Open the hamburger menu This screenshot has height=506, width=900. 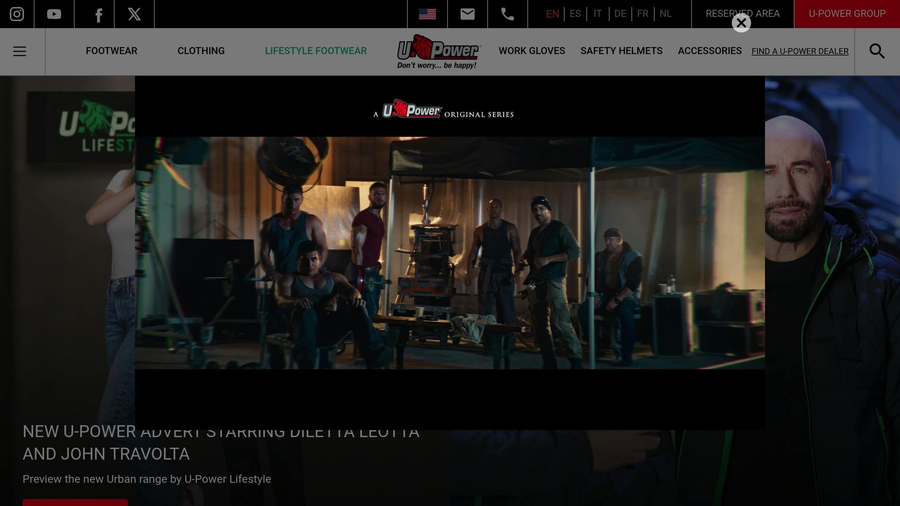point(19,51)
